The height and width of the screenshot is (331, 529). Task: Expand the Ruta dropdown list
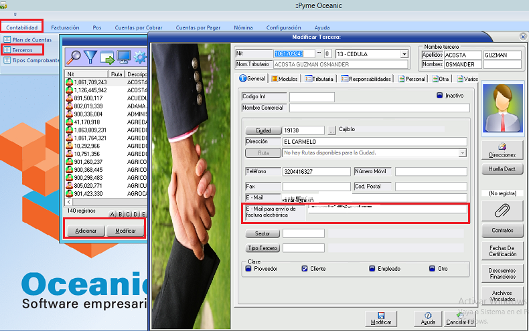tap(462, 152)
